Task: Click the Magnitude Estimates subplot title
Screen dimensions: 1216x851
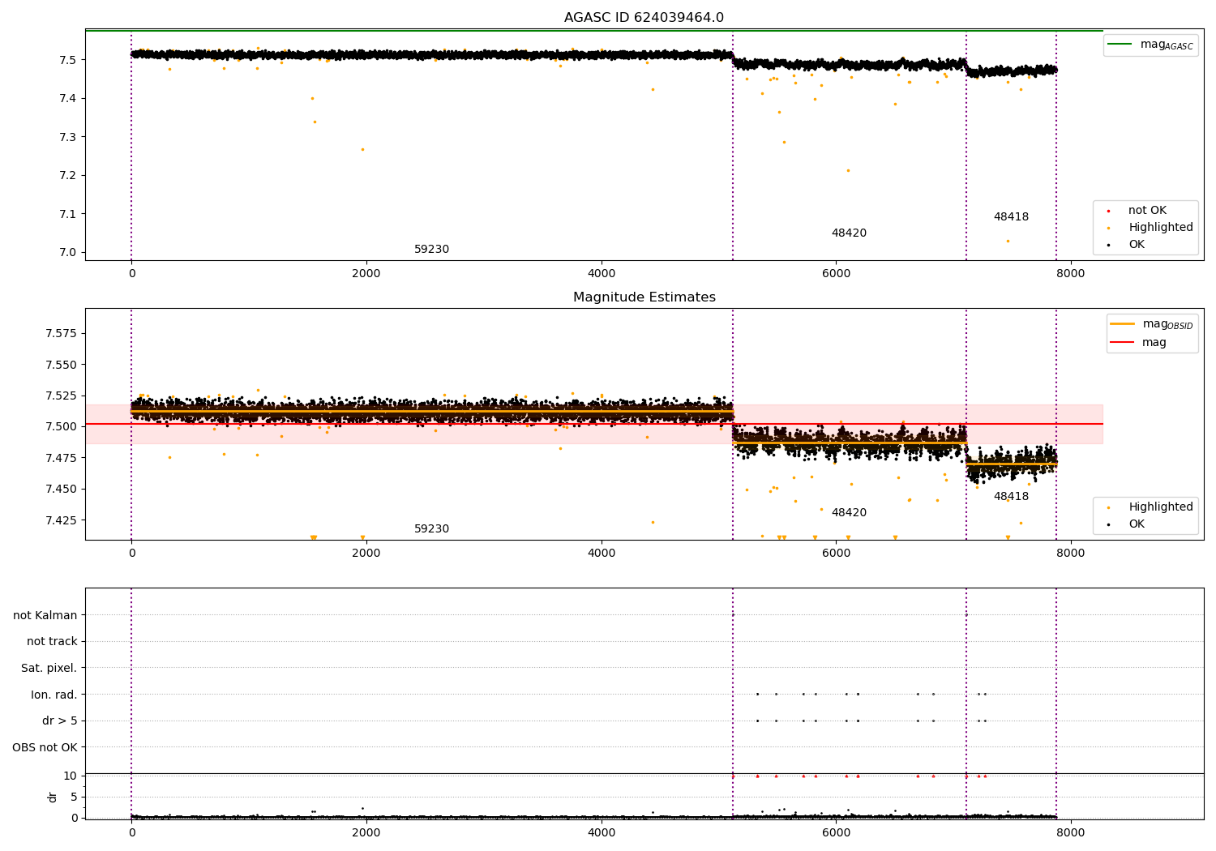Action: pyautogui.click(x=644, y=297)
